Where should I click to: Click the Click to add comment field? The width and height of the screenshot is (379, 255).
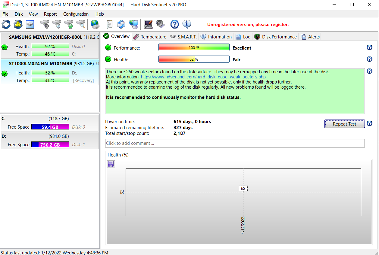pyautogui.click(x=235, y=143)
